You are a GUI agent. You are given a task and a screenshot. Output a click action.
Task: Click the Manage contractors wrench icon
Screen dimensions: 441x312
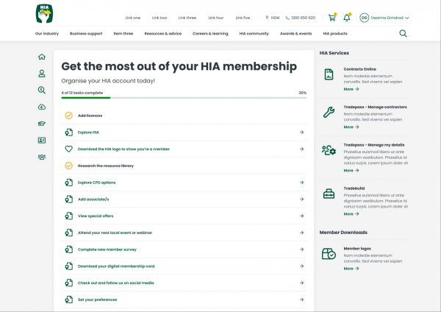[329, 112]
